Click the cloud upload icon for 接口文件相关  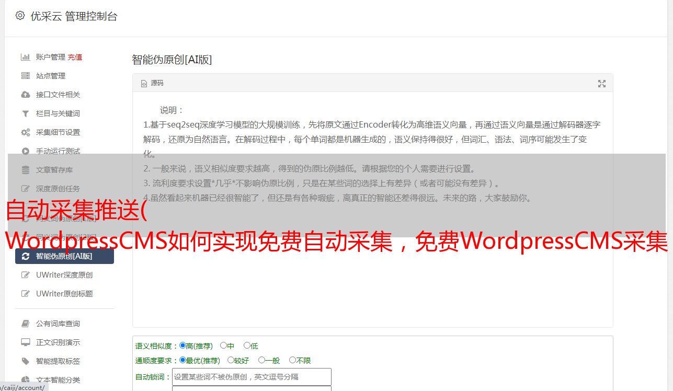[x=25, y=95]
